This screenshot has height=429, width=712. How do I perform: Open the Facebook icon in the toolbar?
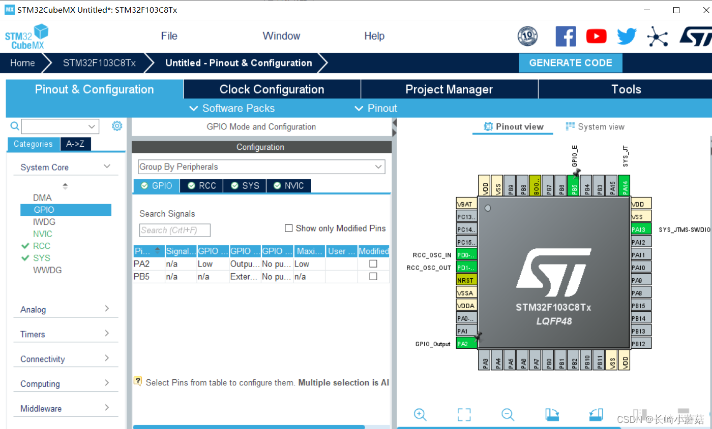(566, 36)
